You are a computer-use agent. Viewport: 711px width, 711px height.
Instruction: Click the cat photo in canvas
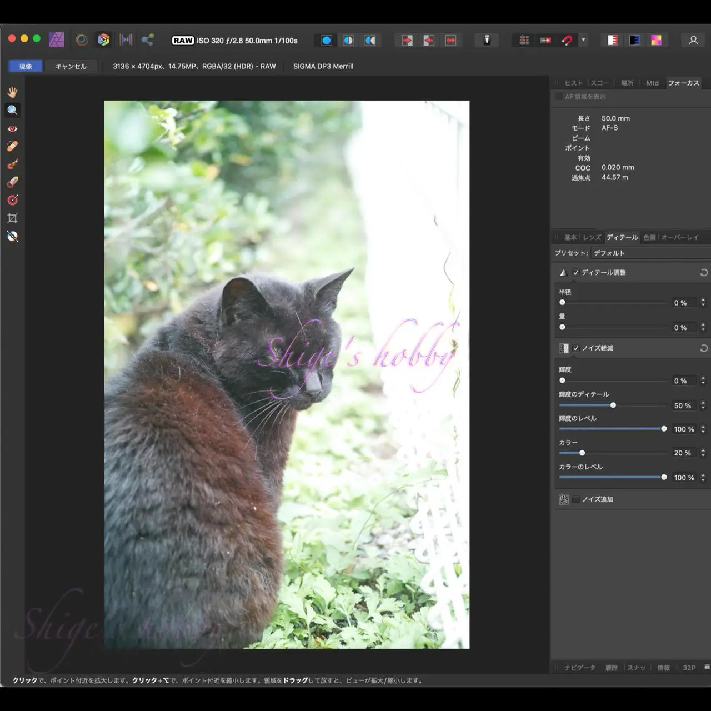tap(287, 374)
